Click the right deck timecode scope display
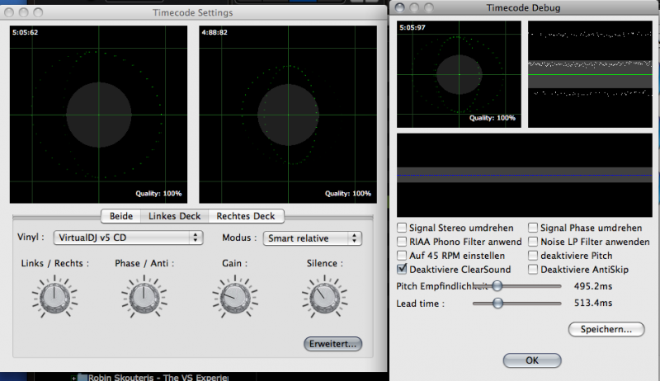660x381 pixels. (x=284, y=114)
